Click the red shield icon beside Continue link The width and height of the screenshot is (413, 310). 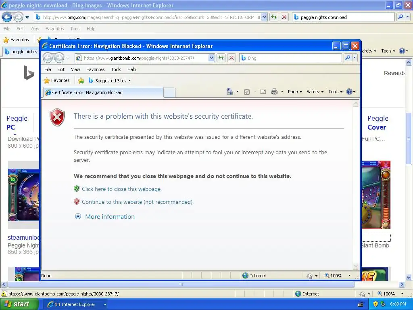[77, 201]
